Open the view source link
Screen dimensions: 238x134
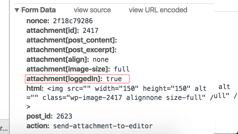coord(92,10)
